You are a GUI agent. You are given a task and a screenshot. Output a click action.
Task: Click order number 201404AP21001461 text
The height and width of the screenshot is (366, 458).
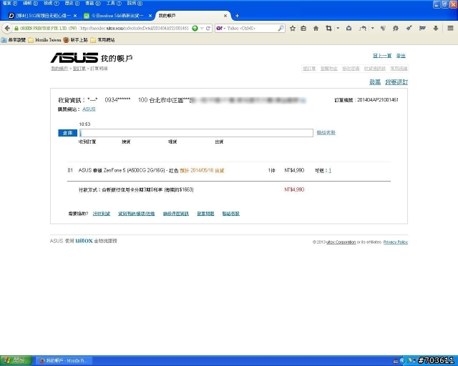tap(378, 100)
